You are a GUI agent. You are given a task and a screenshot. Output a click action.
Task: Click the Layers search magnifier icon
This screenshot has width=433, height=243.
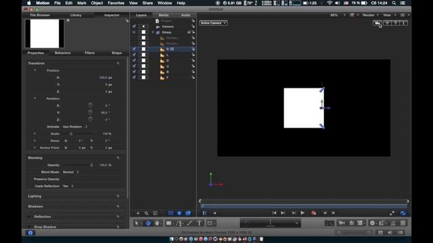point(146,213)
